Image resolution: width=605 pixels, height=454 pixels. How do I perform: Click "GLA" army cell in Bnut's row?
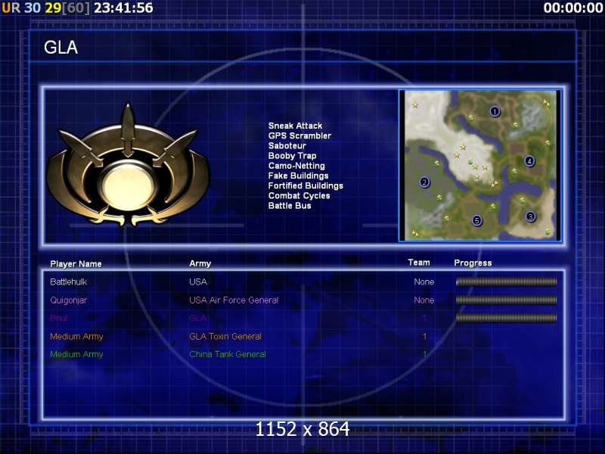tap(197, 318)
